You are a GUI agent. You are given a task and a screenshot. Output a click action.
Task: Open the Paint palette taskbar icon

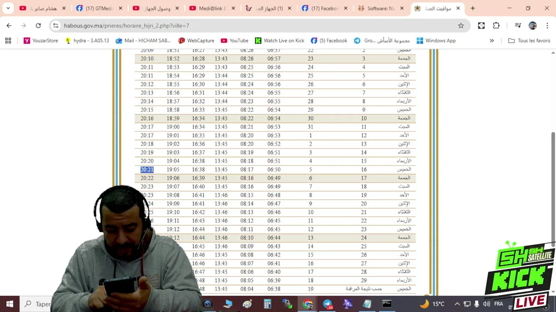click(x=247, y=304)
